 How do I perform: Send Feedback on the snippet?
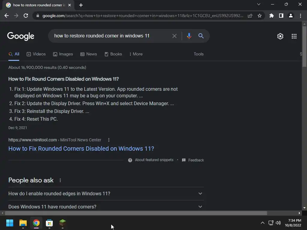[193, 160]
